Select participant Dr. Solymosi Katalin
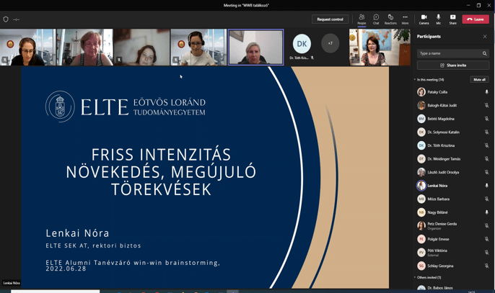Viewport: 495px width, 293px height. pyautogui.click(x=453, y=132)
